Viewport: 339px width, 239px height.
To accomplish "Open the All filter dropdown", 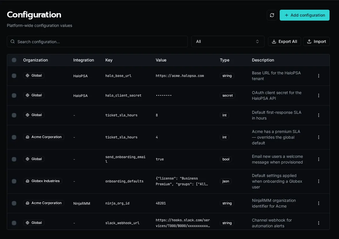I will [228, 41].
